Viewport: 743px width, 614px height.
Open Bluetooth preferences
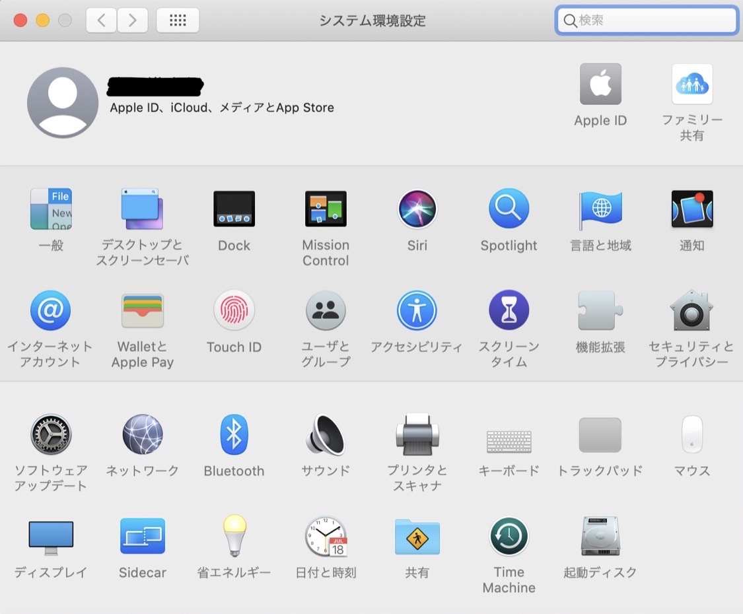pos(234,434)
